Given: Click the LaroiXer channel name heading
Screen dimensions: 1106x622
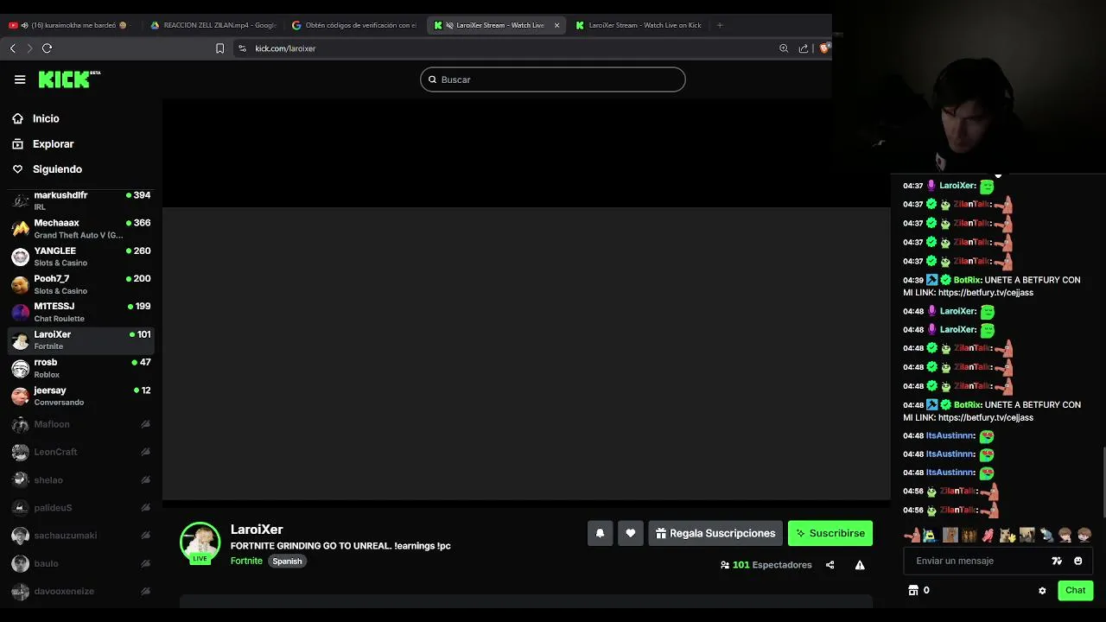Looking at the screenshot, I should point(257,530).
